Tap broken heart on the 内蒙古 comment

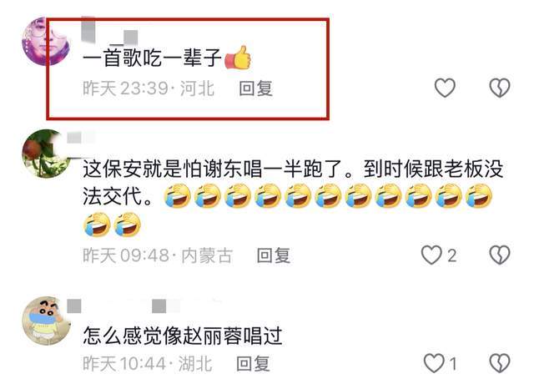(499, 255)
